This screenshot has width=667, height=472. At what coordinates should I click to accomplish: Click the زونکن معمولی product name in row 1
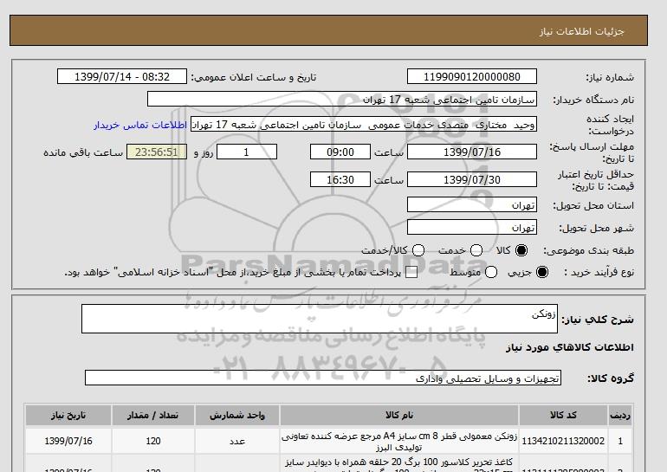click(399, 442)
